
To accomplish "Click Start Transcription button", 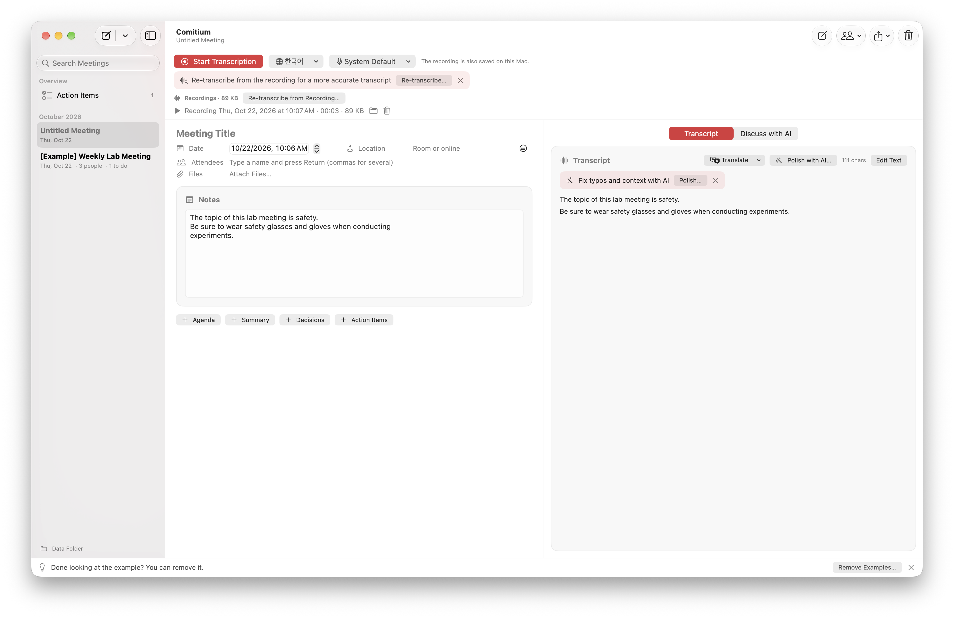I will [x=218, y=61].
